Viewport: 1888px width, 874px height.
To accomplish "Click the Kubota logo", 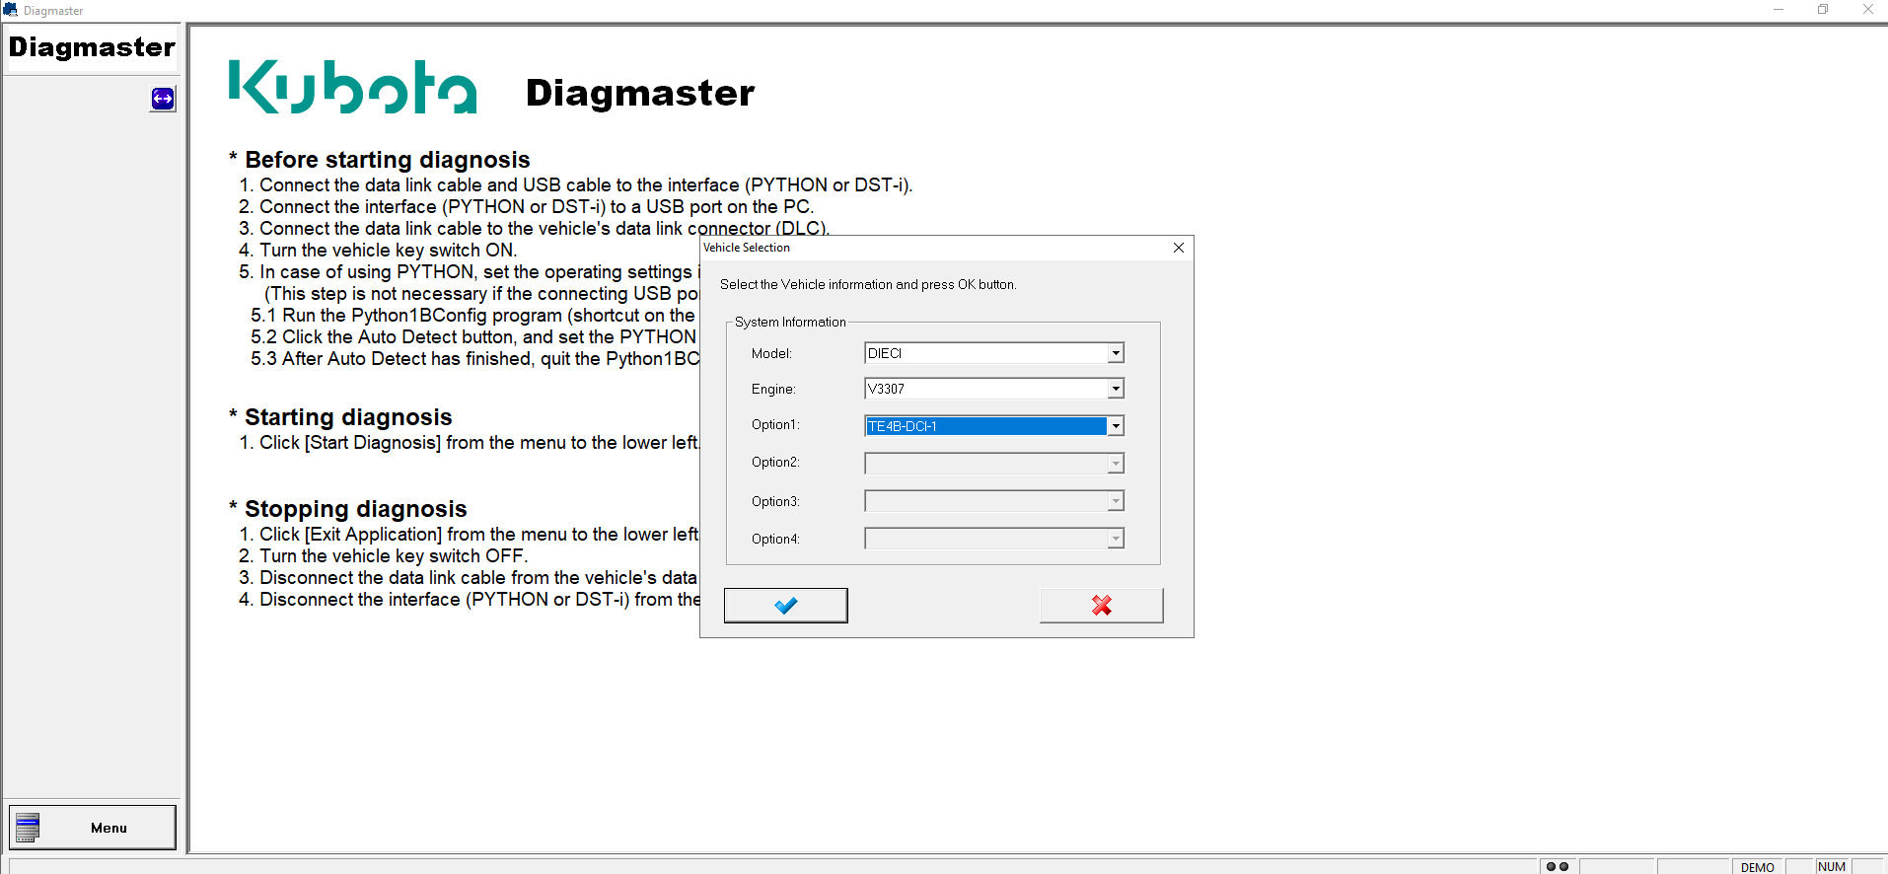I will [x=353, y=87].
